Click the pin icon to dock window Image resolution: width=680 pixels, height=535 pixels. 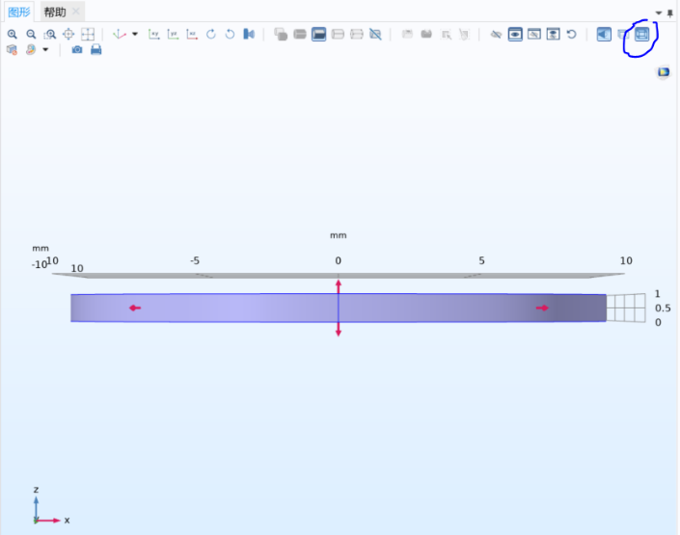(x=670, y=13)
